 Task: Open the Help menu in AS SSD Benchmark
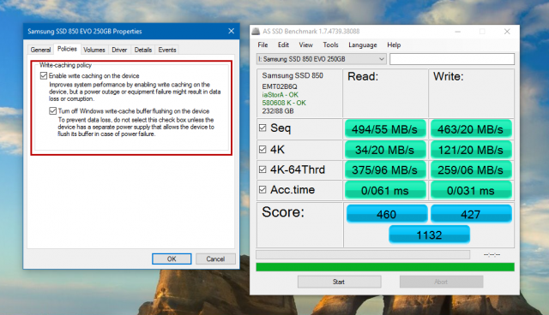pyautogui.click(x=394, y=45)
